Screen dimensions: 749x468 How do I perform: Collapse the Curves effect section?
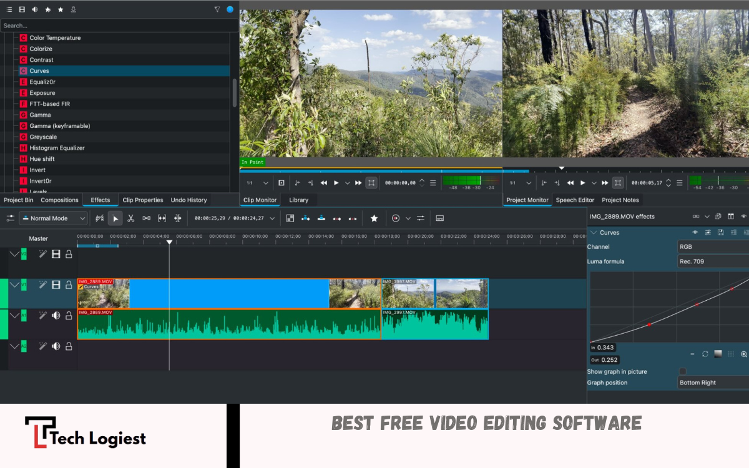coord(593,233)
